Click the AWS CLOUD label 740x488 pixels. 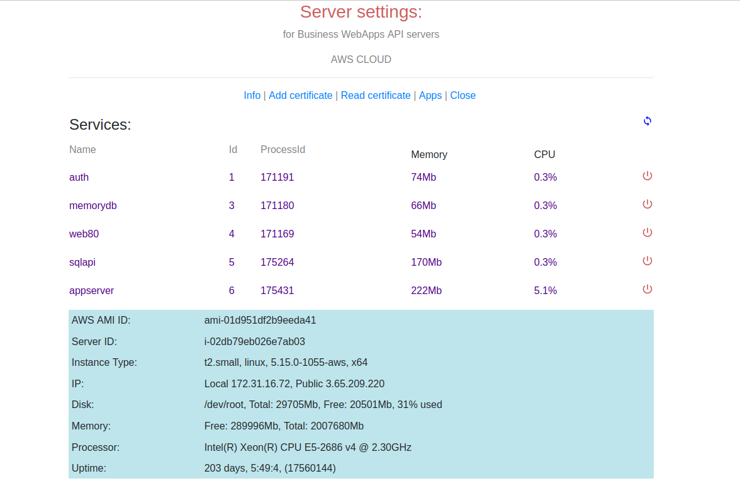tap(361, 60)
